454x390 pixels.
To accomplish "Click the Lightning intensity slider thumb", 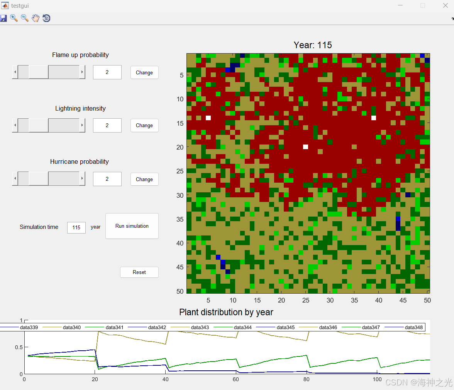I will tap(39, 125).
